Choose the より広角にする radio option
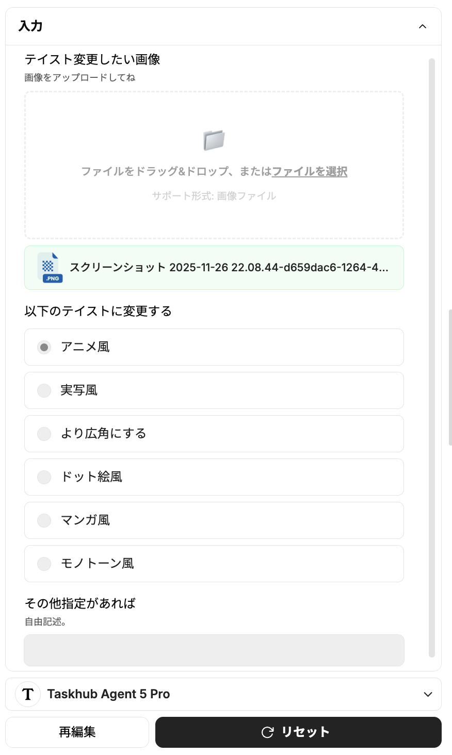Image resolution: width=452 pixels, height=755 pixels. point(44,434)
